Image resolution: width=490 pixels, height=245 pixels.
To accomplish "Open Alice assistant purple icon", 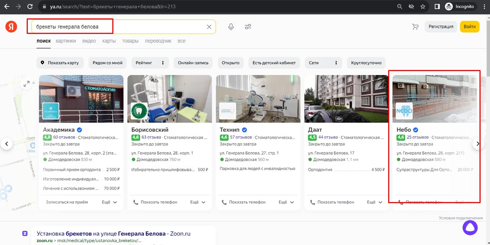I will pyautogui.click(x=470, y=227).
